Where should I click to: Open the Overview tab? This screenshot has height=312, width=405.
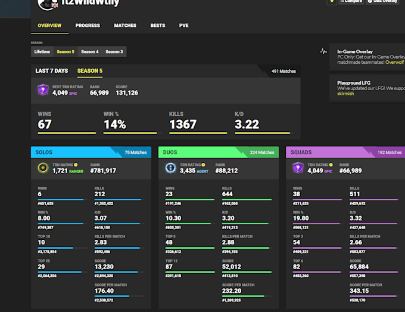point(49,26)
